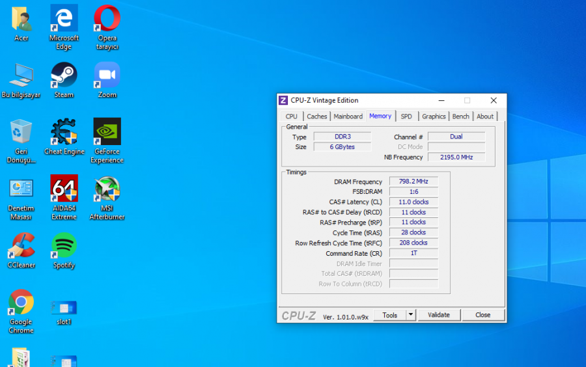Select the Cheat Engine desktop icon
Screen dimensions: 586x367
click(x=64, y=132)
